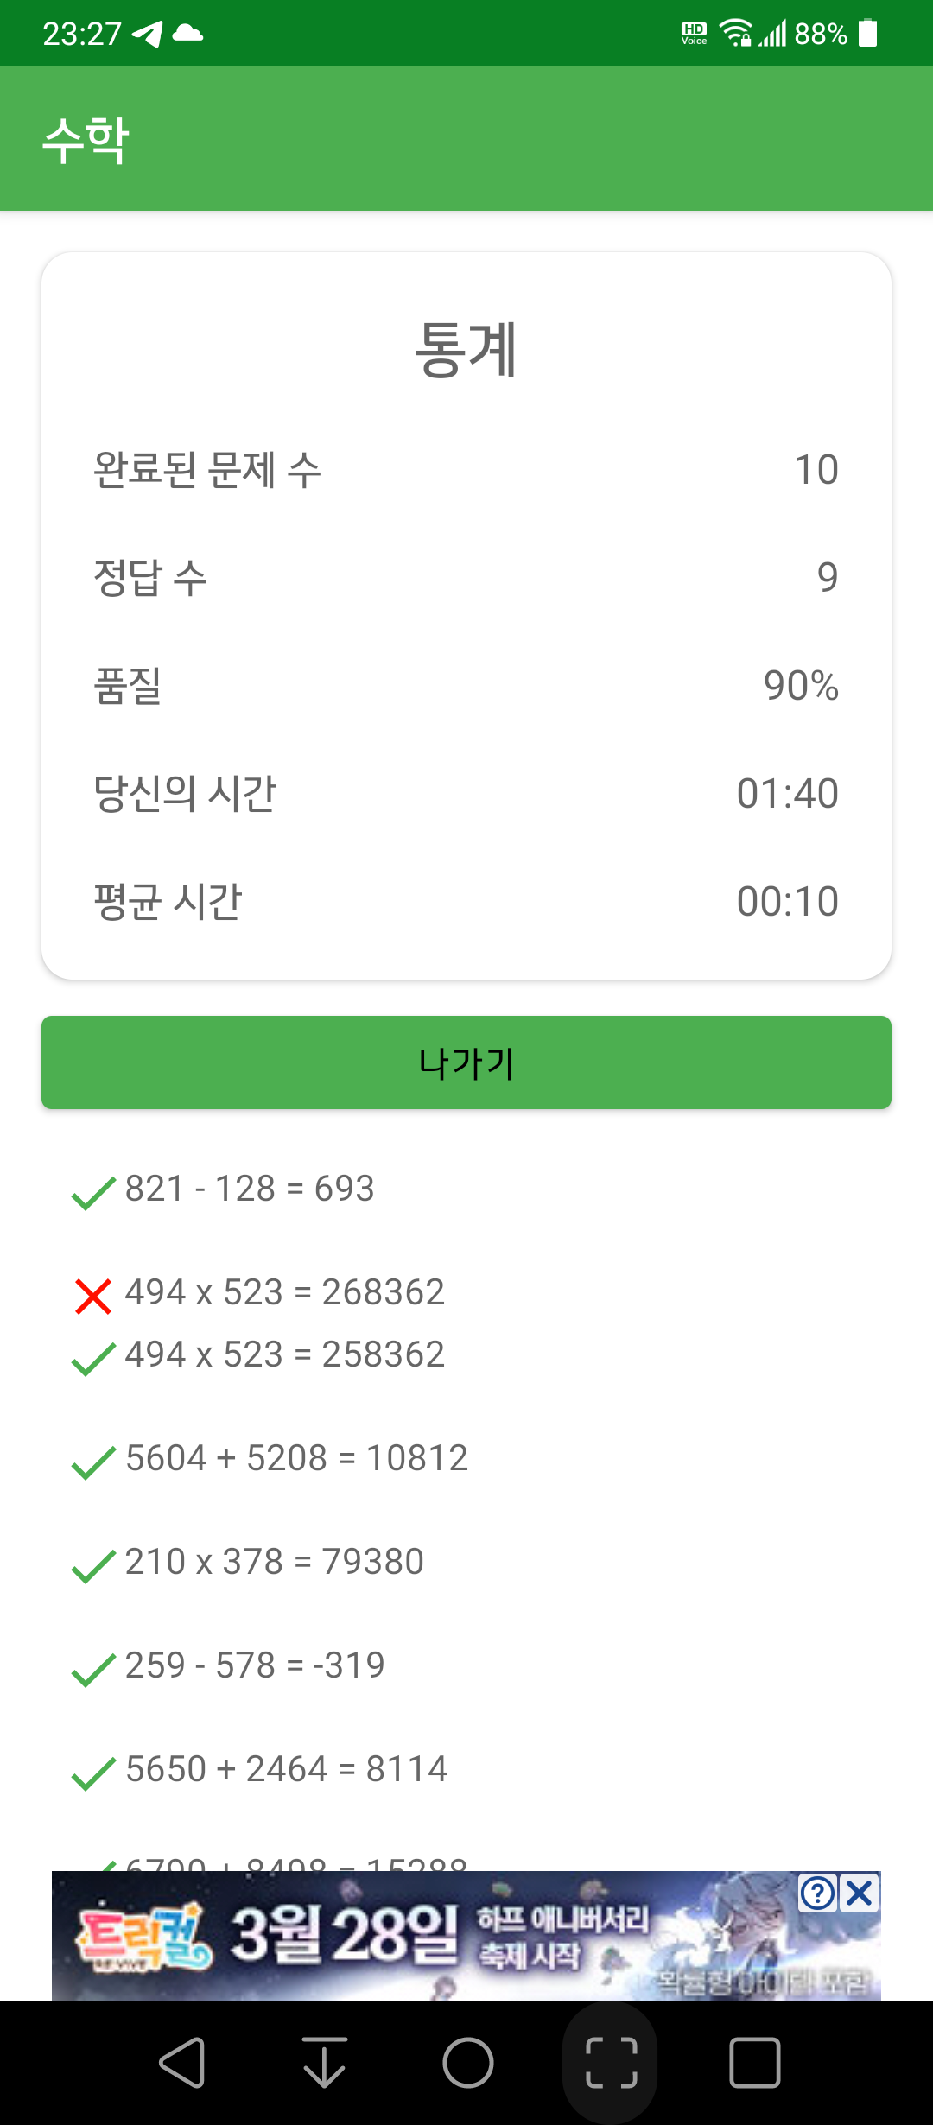Tap the screenshot capture frame icon
933x2125 pixels.
click(x=611, y=2063)
